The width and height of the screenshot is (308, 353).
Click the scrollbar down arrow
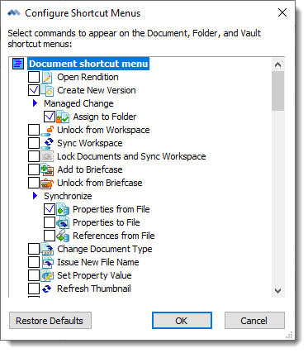tap(278, 291)
